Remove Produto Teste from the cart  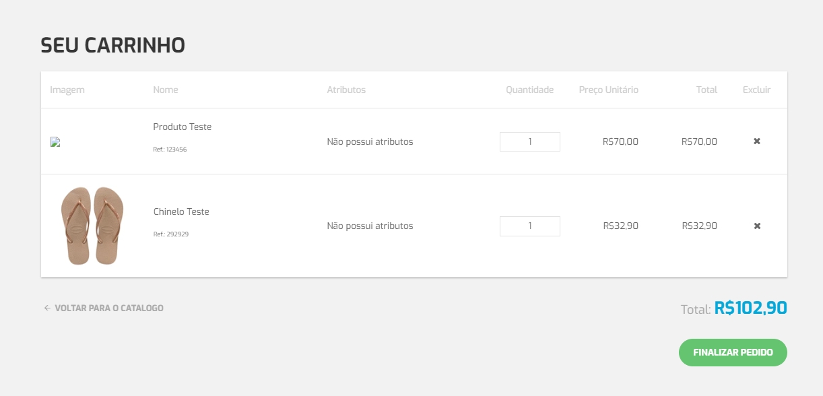tap(756, 141)
